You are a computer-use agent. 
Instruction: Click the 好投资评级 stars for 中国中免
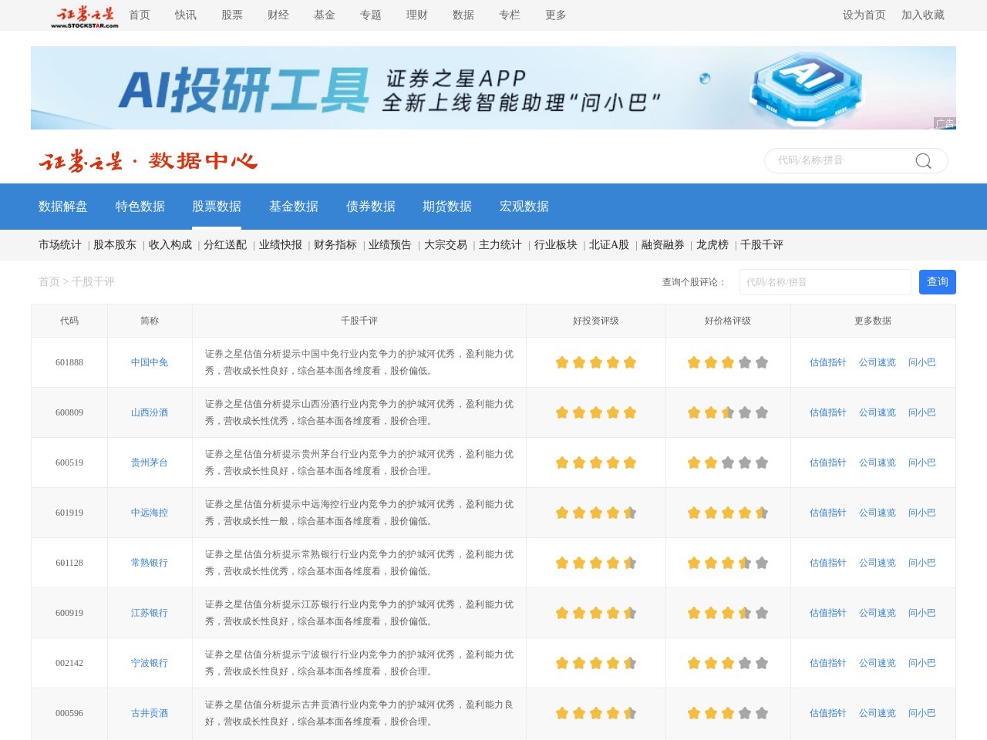point(596,362)
